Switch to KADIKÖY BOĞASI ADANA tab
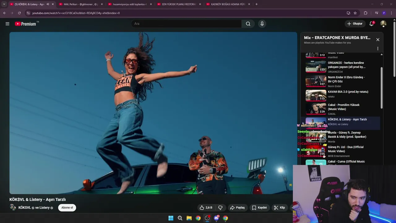Image resolution: width=396 pixels, height=223 pixels. point(228,4)
